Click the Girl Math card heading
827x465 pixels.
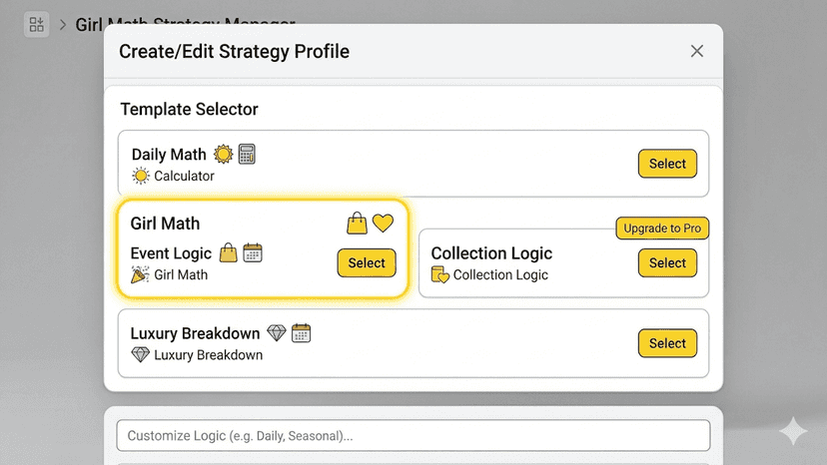click(x=165, y=224)
